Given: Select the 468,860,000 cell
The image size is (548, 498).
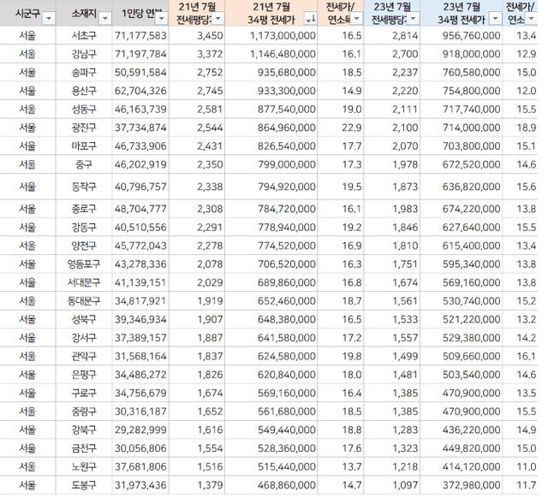Looking at the screenshot, I should pos(271,485).
